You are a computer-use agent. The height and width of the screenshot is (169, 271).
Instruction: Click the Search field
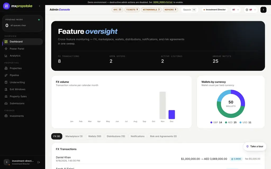(189, 10)
